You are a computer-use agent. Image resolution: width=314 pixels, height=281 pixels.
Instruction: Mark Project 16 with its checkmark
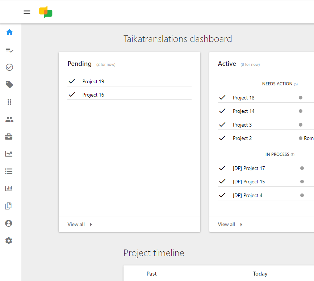tap(72, 94)
